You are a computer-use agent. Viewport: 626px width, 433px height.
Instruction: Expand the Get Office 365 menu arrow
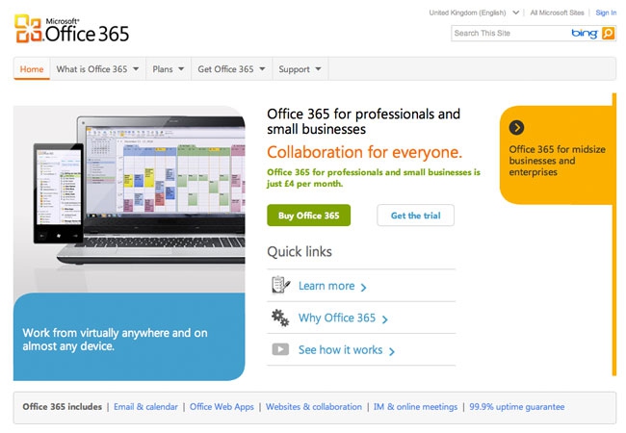point(262,69)
